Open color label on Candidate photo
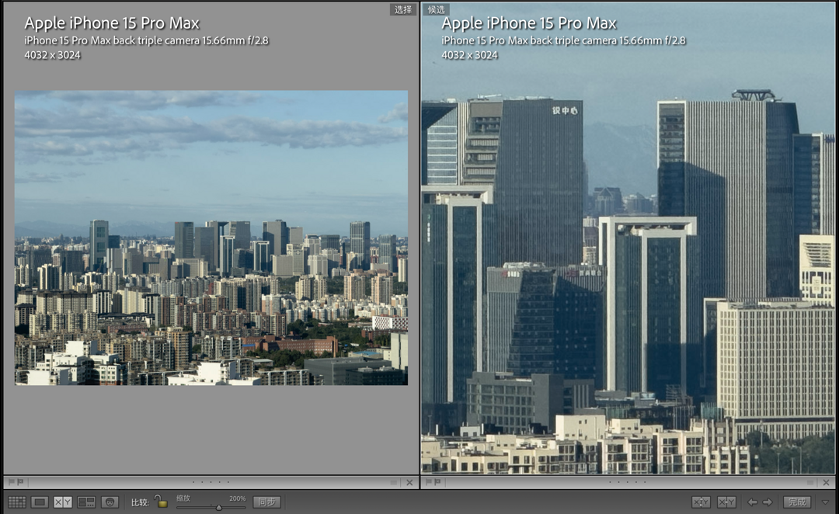 [812, 482]
